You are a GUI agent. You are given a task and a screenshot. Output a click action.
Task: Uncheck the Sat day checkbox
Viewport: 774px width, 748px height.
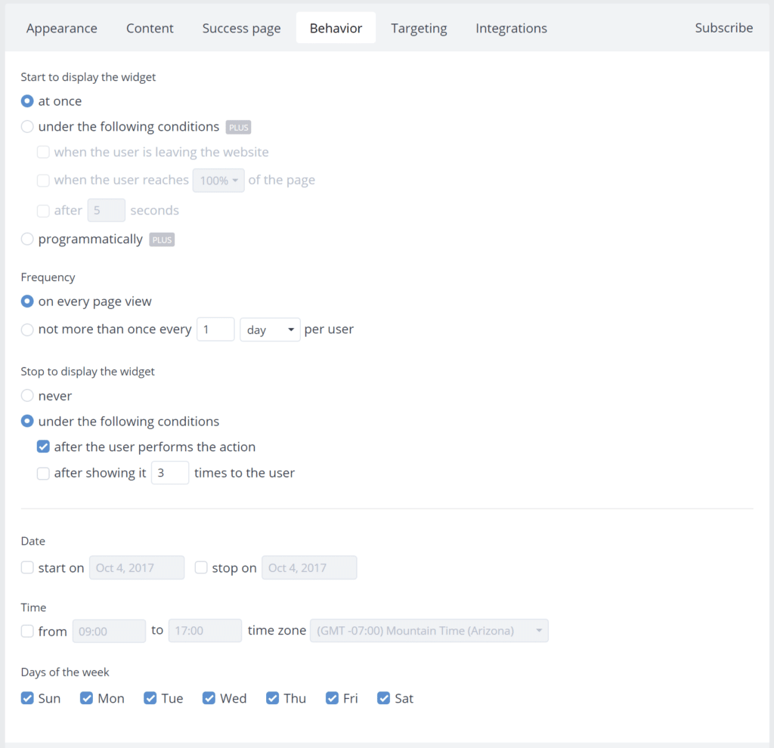384,698
